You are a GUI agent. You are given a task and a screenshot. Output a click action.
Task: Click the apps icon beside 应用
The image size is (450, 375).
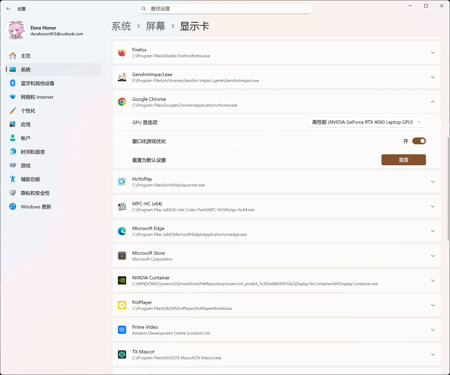(x=13, y=124)
